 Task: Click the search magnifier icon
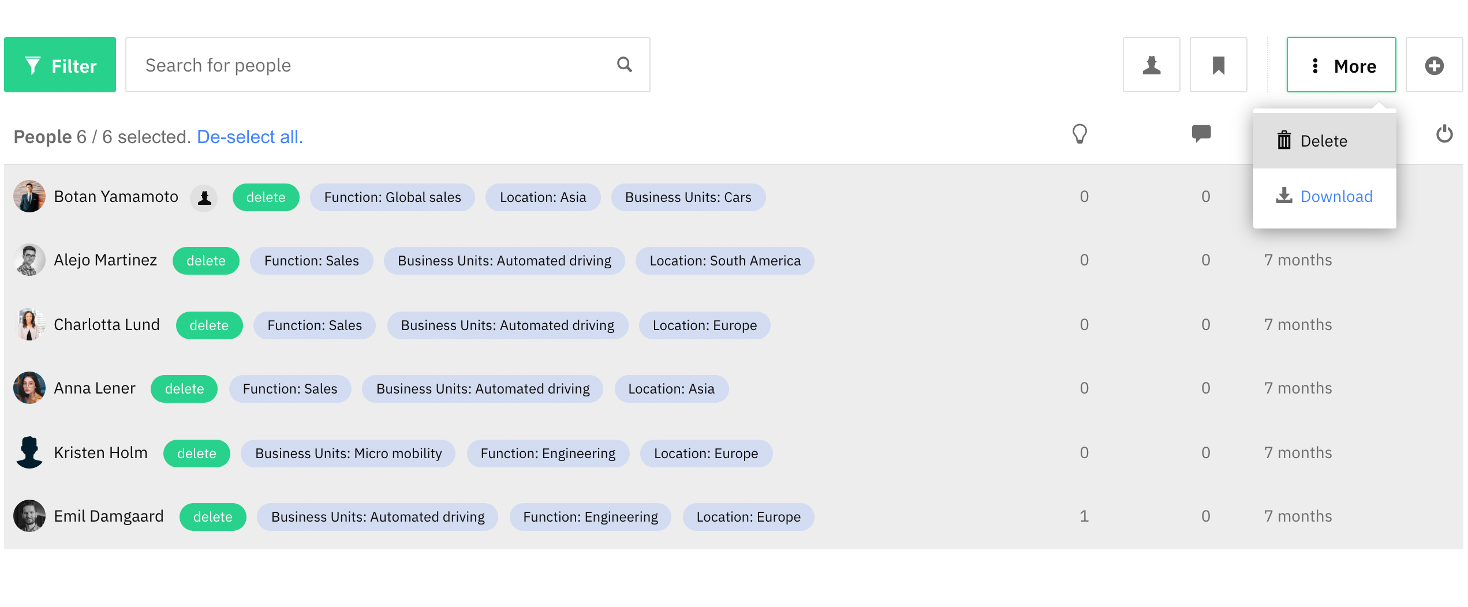click(x=624, y=65)
